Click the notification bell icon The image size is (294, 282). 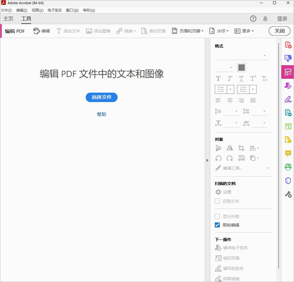(x=265, y=19)
